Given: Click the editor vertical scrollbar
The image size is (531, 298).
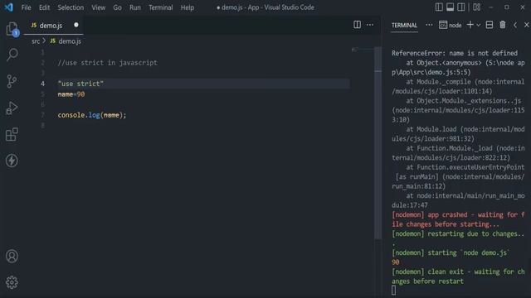Looking at the screenshot, I should click(x=378, y=143).
